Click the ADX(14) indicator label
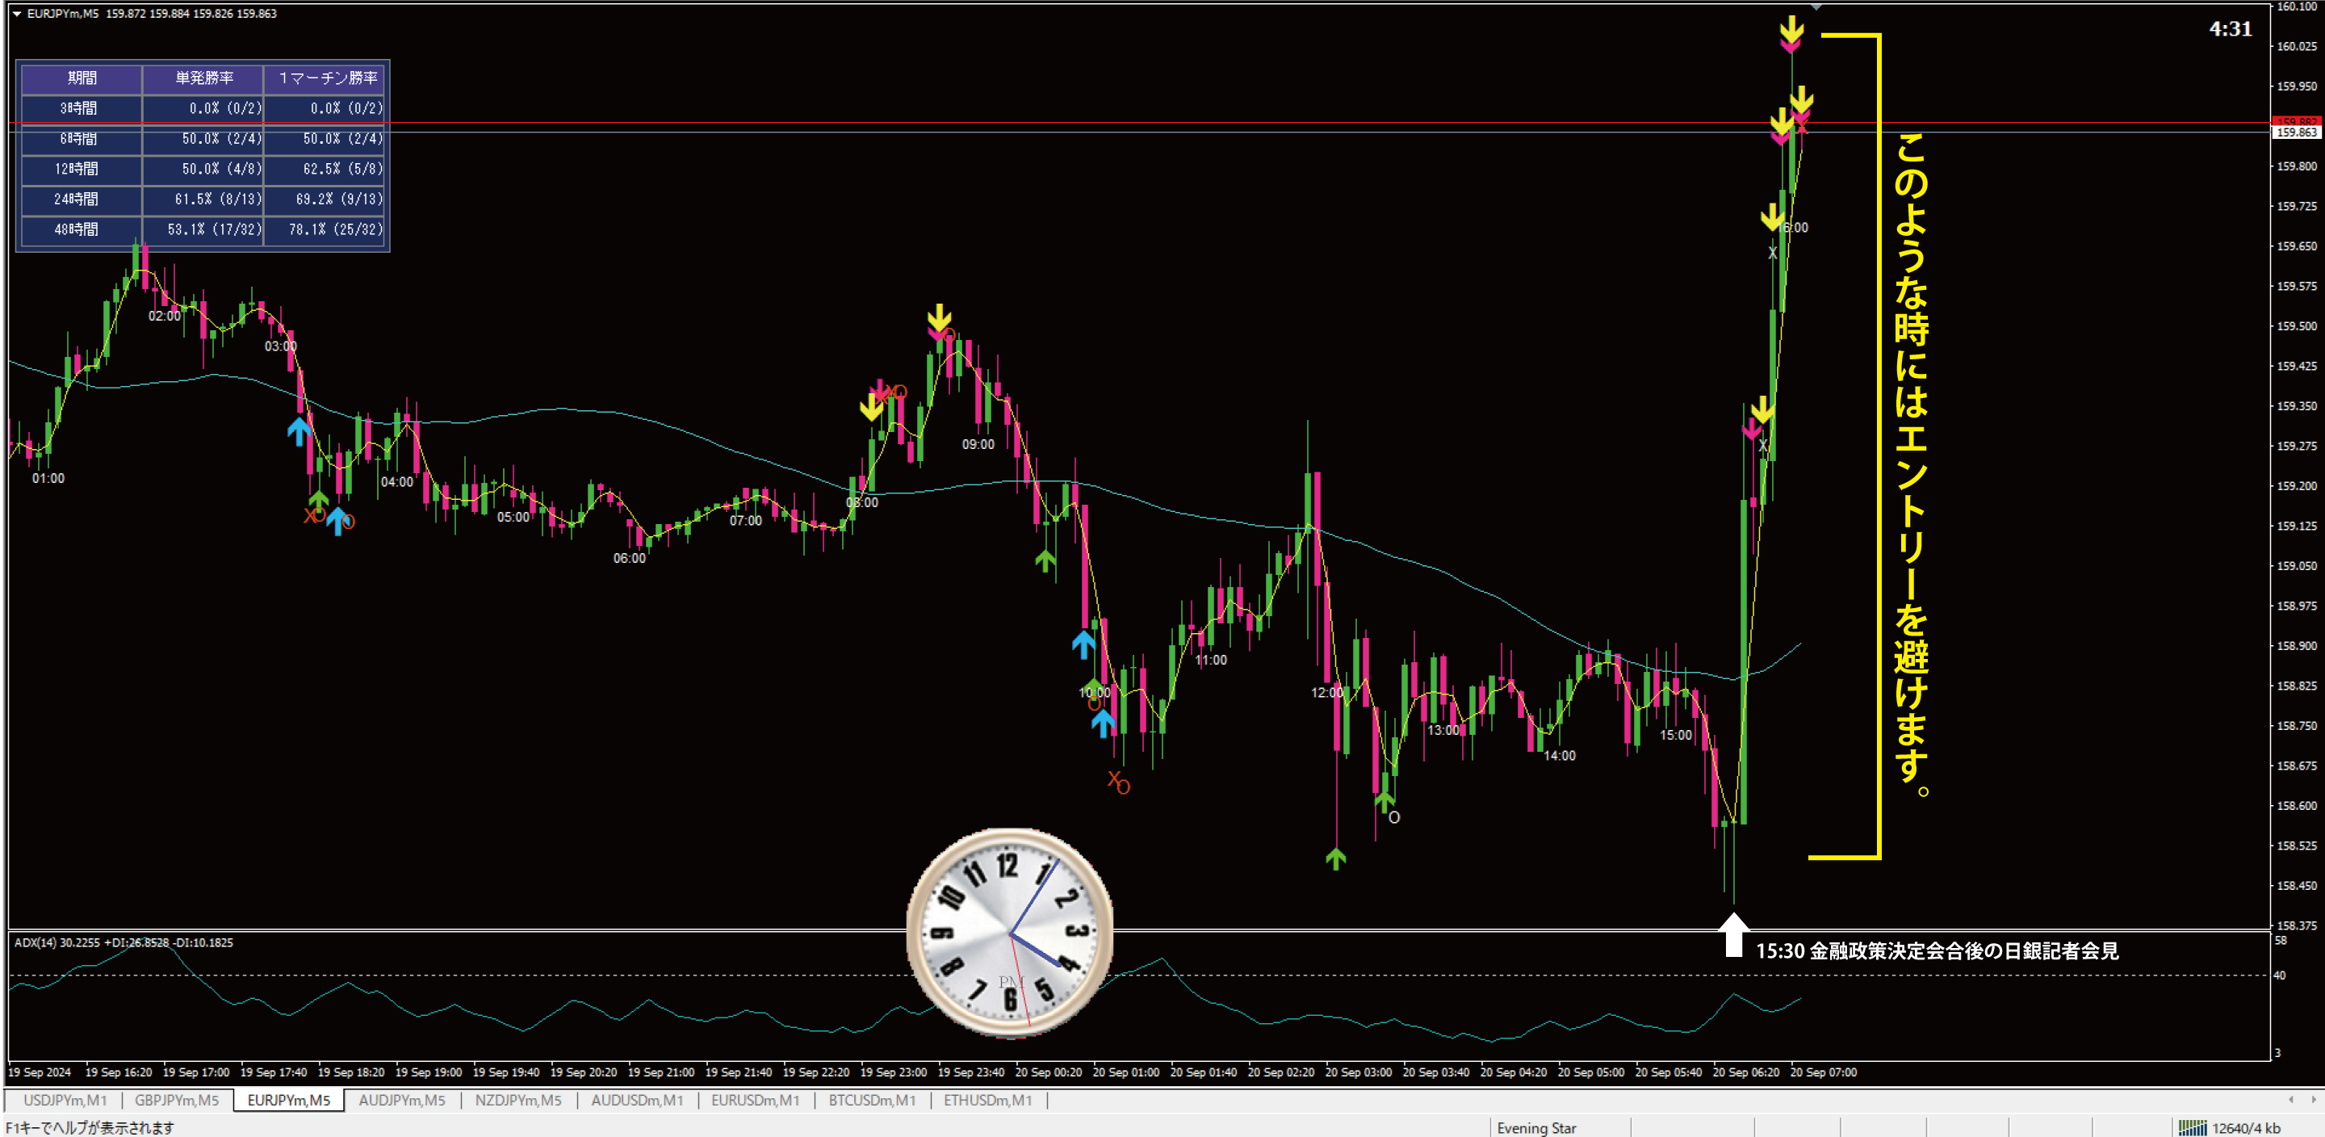This screenshot has width=2325, height=1137. pyautogui.click(x=36, y=942)
